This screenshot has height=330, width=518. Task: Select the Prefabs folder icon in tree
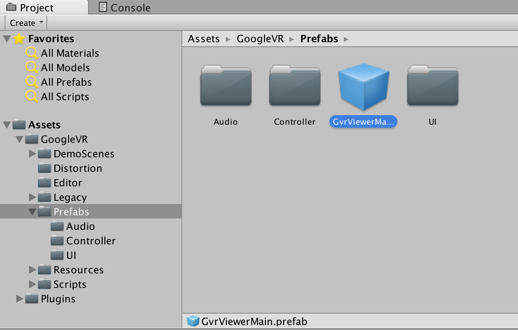[x=44, y=211]
